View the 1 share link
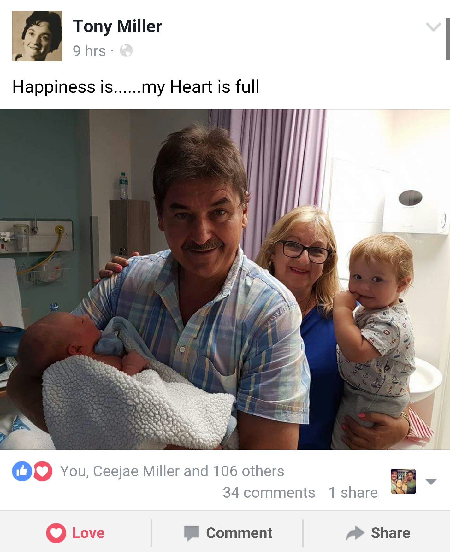Viewport: 450px width, 552px height. [x=353, y=492]
